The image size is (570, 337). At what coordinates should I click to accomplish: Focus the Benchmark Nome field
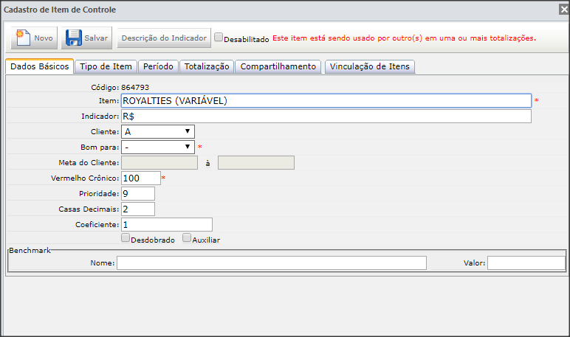tap(272, 263)
